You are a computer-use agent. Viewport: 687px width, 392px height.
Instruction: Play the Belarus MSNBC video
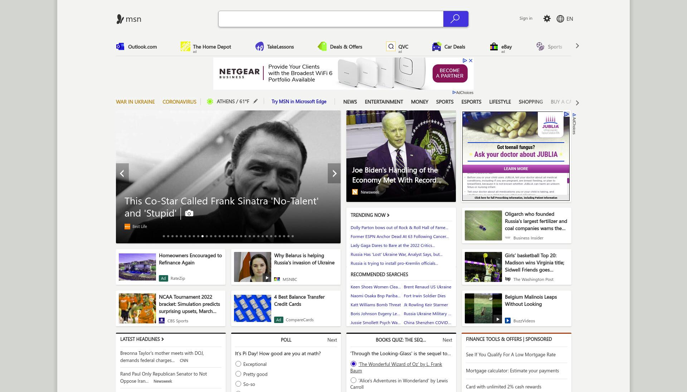click(267, 278)
